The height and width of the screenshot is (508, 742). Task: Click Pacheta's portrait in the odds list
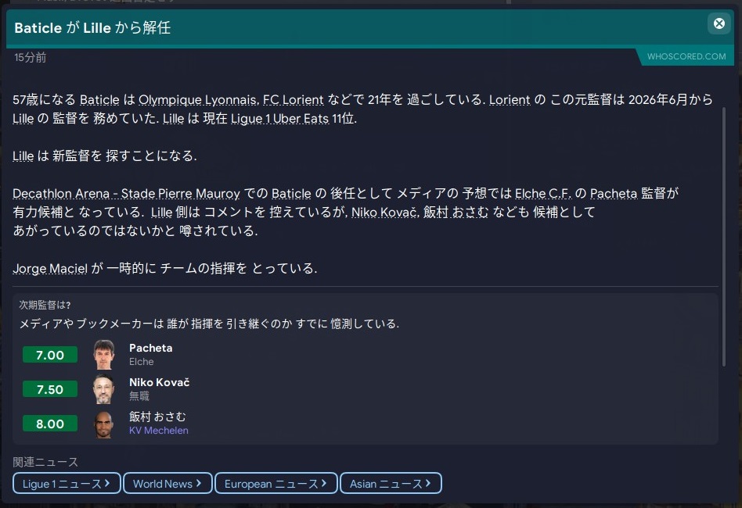[x=104, y=355]
